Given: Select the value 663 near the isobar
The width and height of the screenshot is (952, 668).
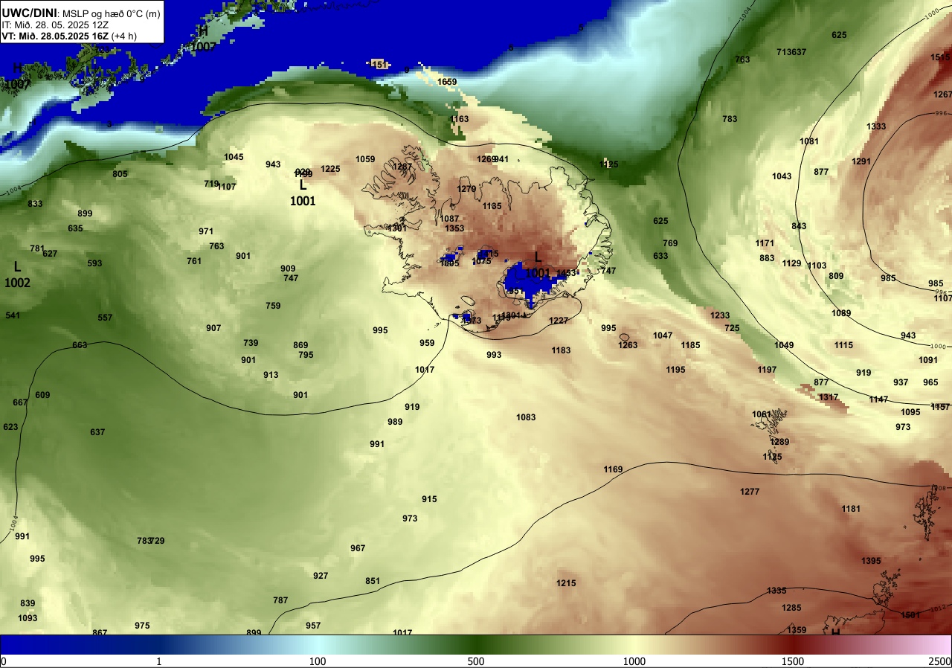Looking at the screenshot, I should pos(80,345).
